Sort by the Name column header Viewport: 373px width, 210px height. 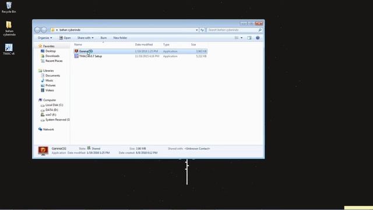tap(78, 44)
